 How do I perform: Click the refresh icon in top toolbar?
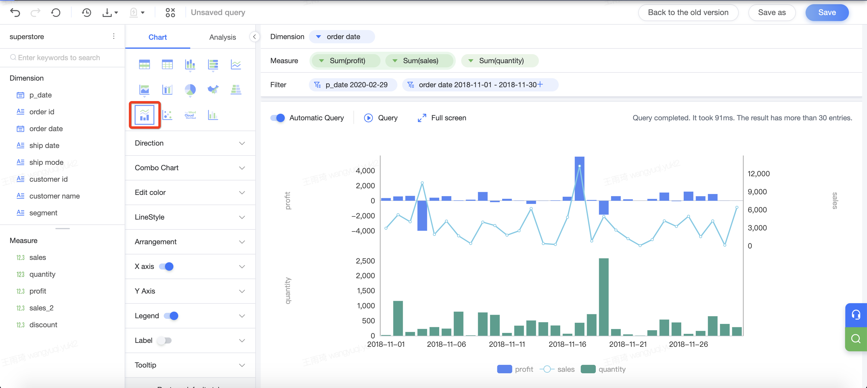click(56, 12)
